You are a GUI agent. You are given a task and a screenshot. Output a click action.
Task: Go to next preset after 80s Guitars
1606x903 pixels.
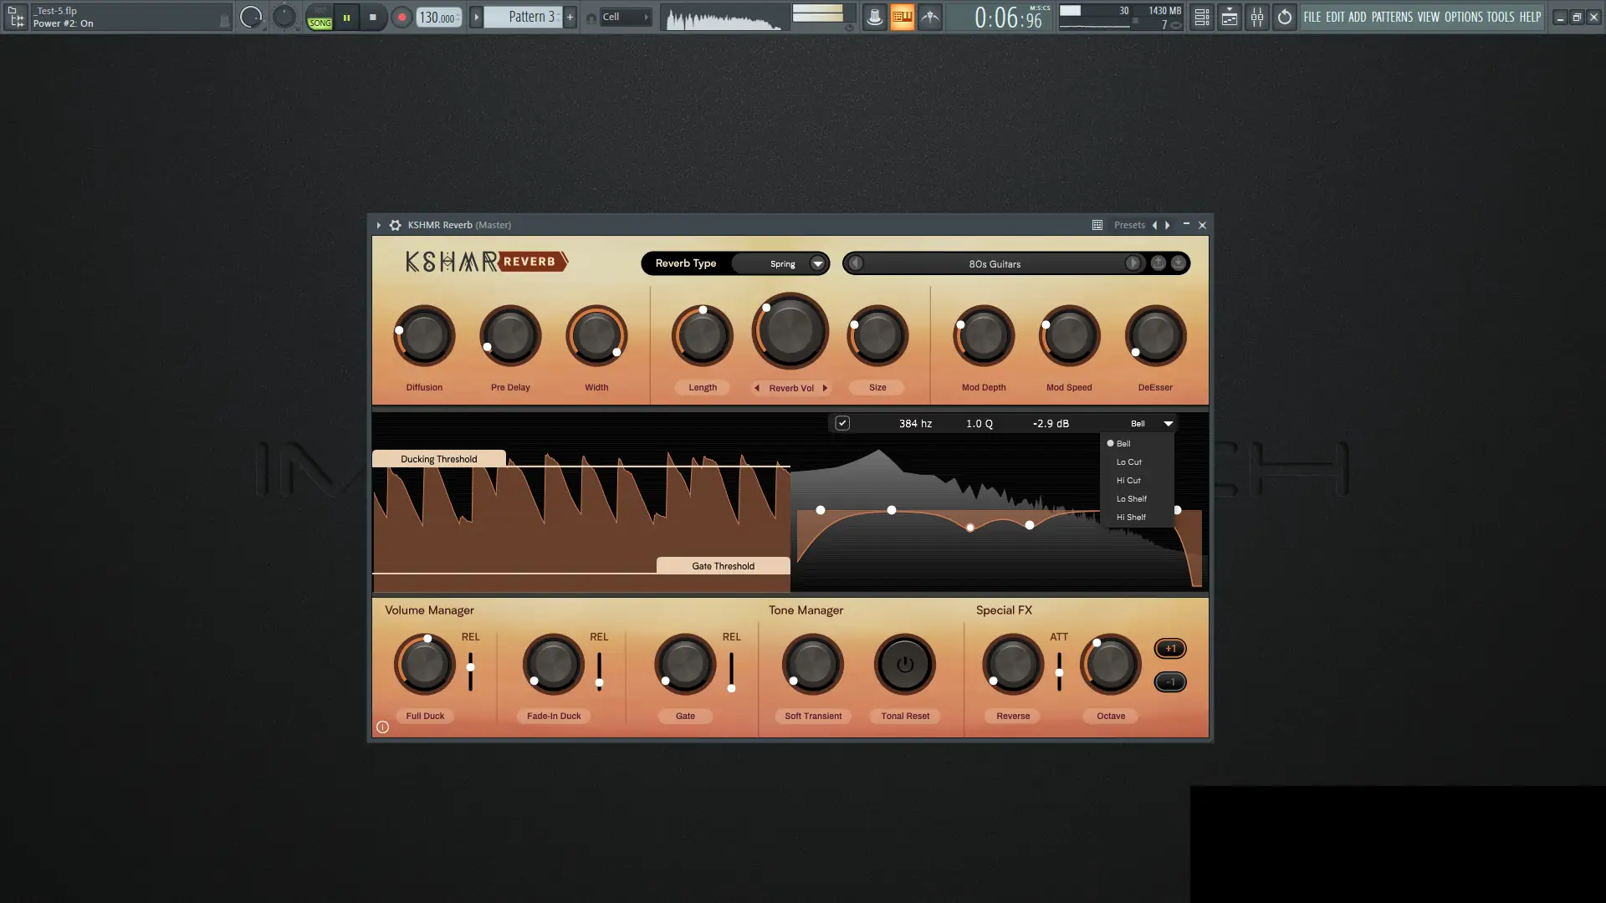1133,263
